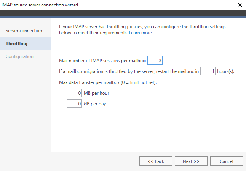
Task: Go to the Server connection step
Action: tap(24, 31)
